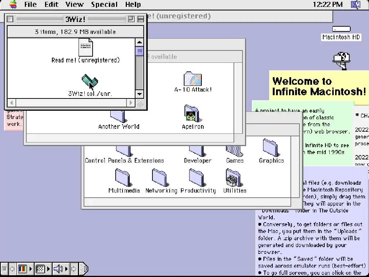The height and width of the screenshot is (277, 369).
Task: Click the control strip scroll-left arrow
Action: tap(12, 268)
